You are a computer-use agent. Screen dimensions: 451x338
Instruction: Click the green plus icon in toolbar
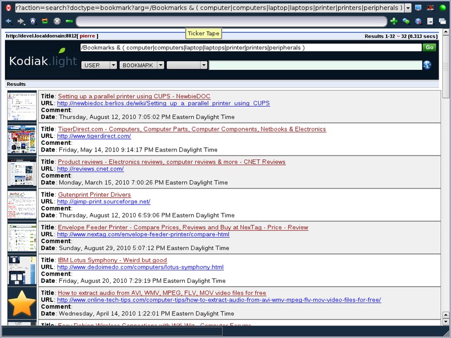[393, 21]
